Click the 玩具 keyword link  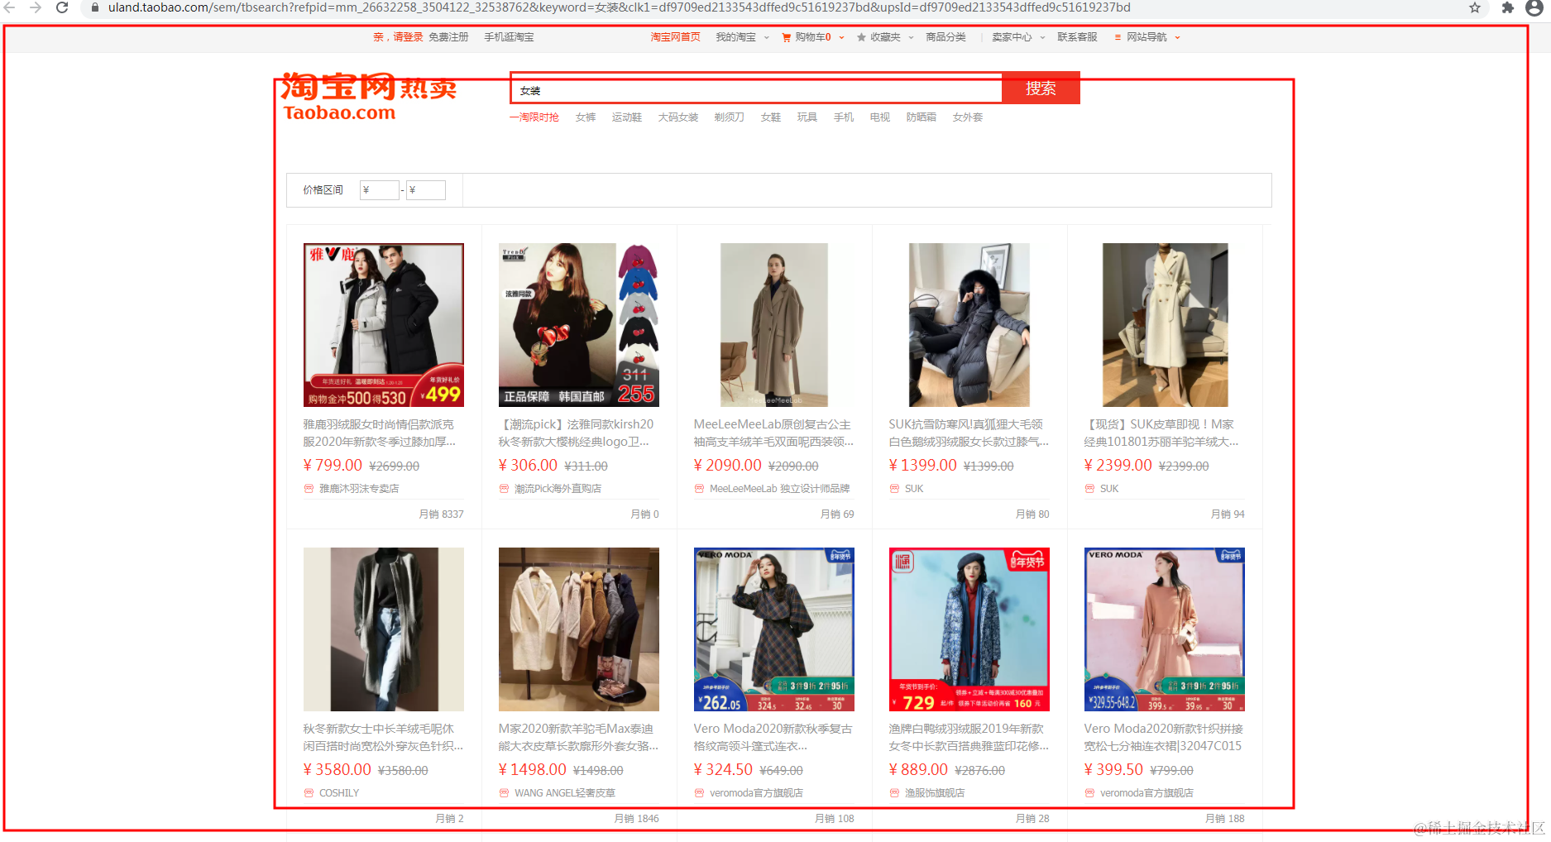[x=807, y=117]
